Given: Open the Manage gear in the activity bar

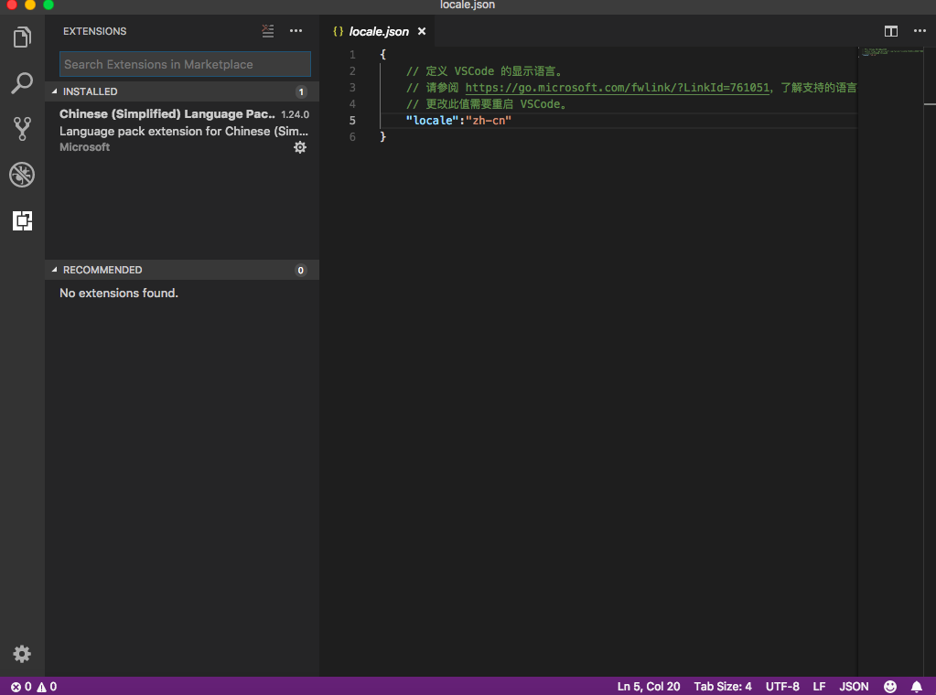Looking at the screenshot, I should point(22,654).
